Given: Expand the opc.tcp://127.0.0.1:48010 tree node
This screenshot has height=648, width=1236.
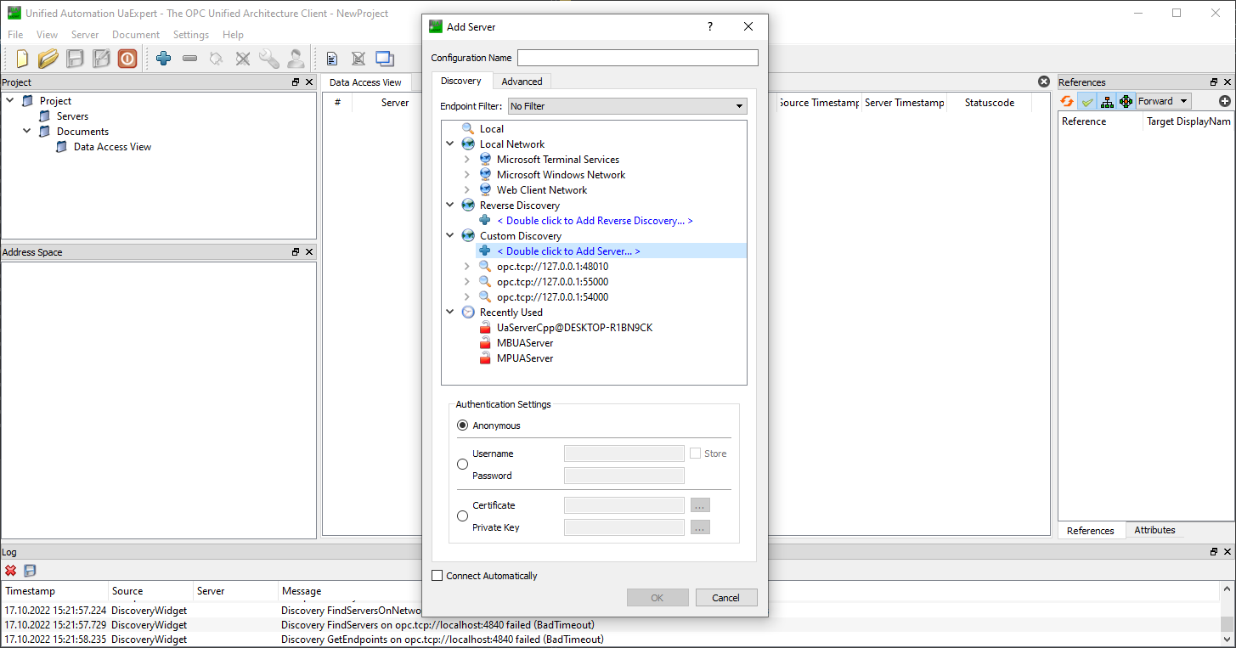Looking at the screenshot, I should pos(466,267).
